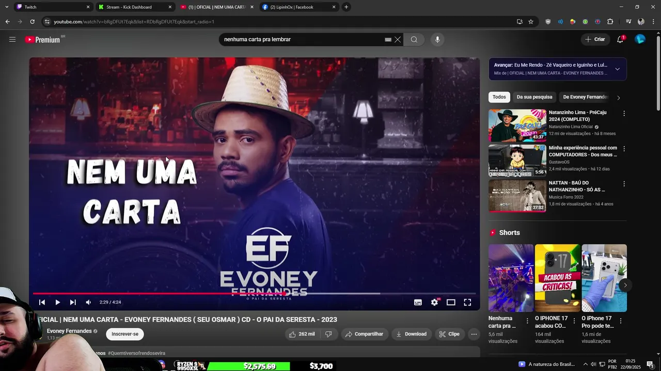The image size is (661, 371).
Task: Run search with magnifier button
Action: tap(414, 40)
